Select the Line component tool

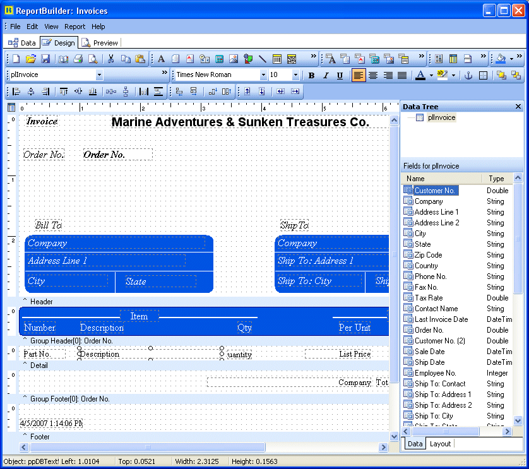click(263, 59)
